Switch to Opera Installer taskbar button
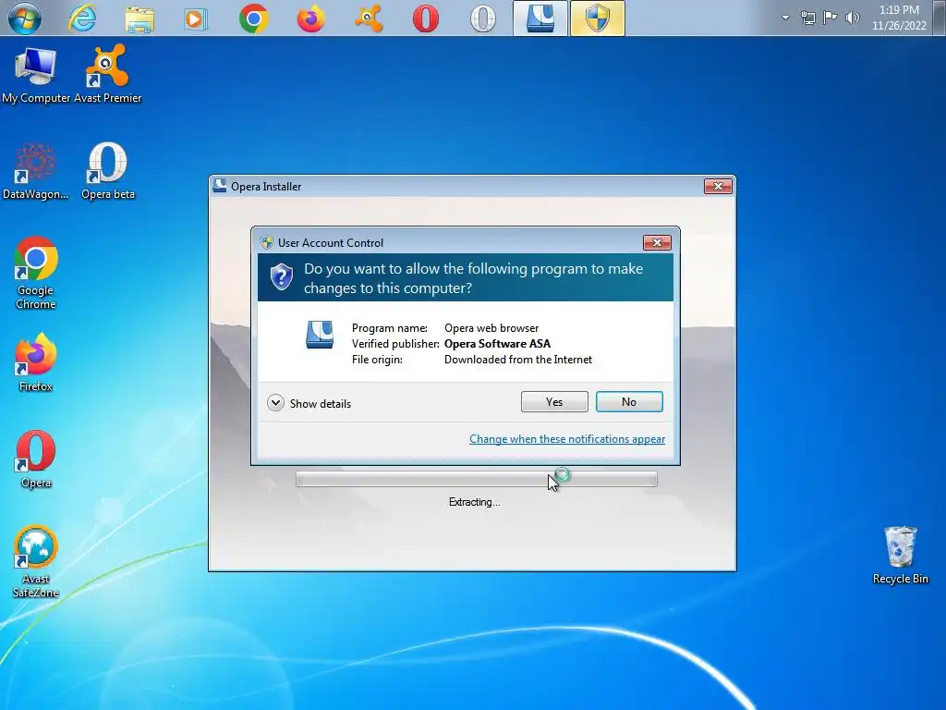The image size is (946, 710). pyautogui.click(x=540, y=18)
